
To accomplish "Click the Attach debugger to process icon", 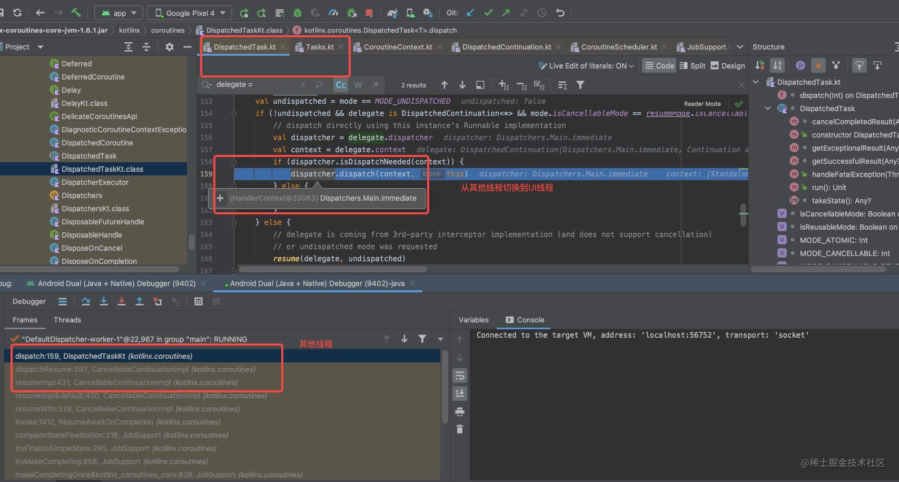I will (352, 13).
